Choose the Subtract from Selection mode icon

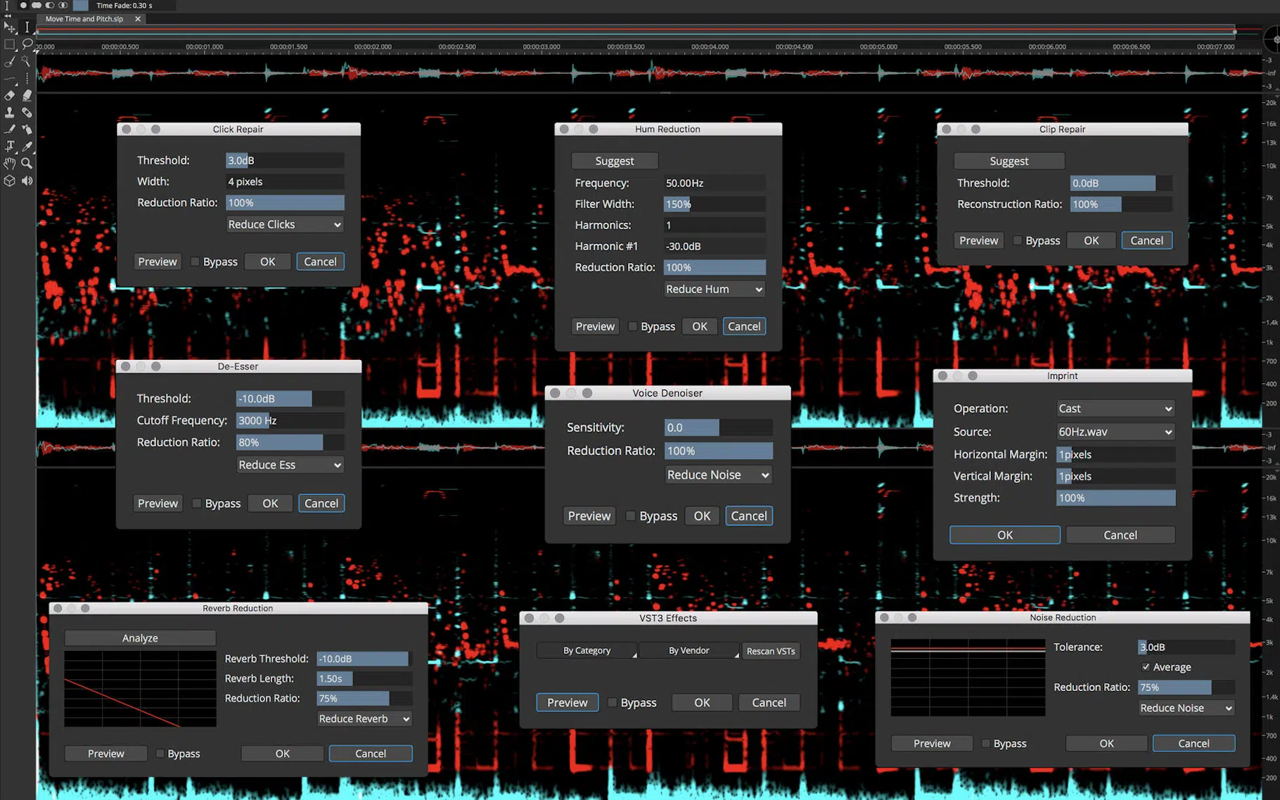pos(50,5)
